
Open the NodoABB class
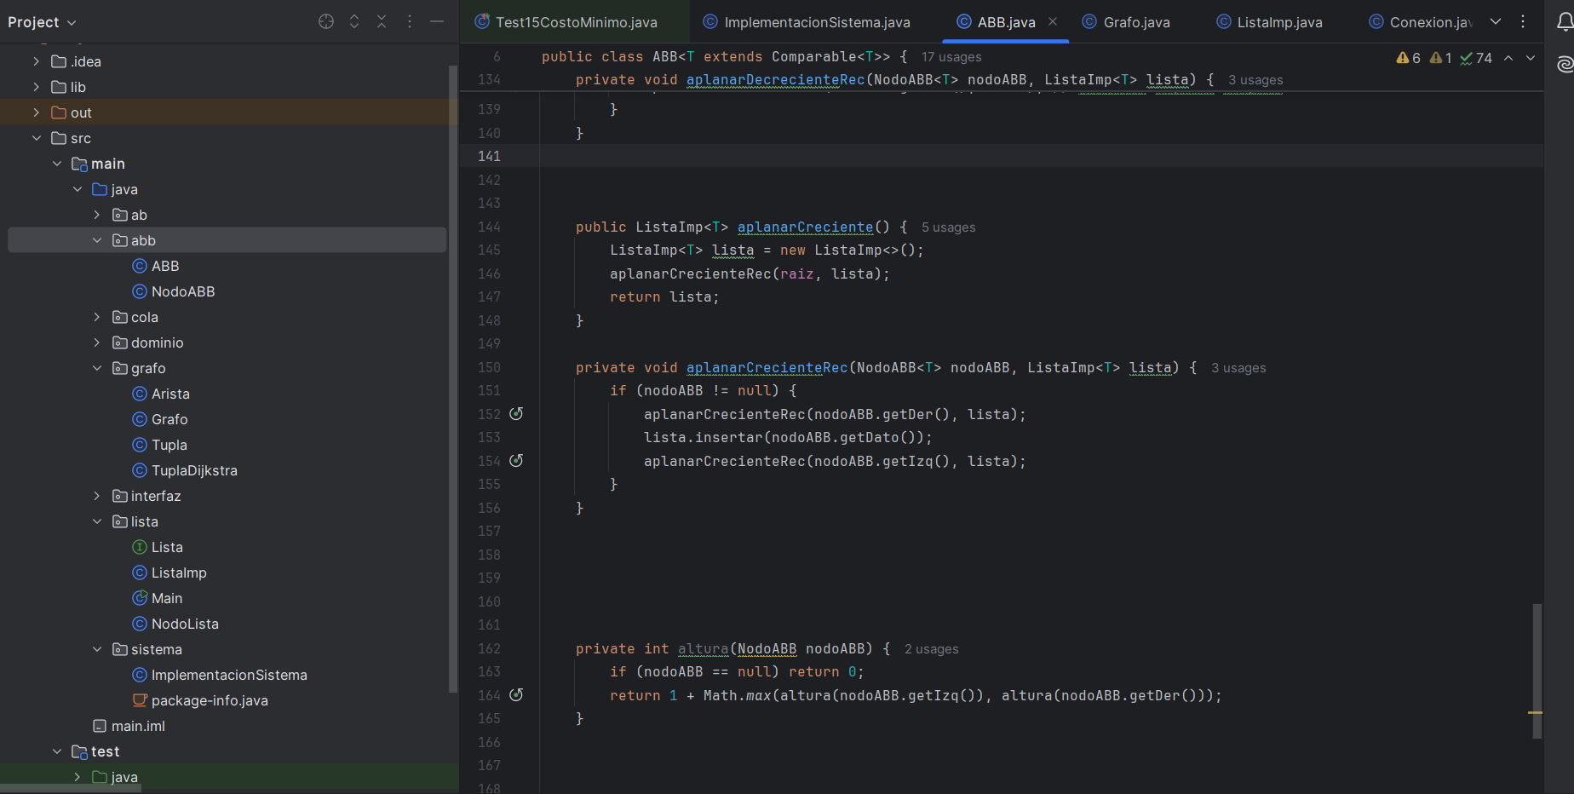[x=174, y=291]
